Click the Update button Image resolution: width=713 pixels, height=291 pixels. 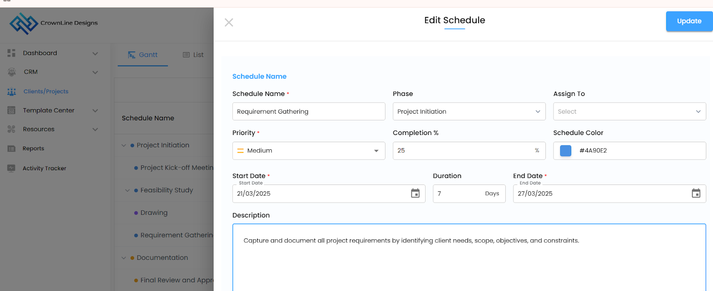689,21
